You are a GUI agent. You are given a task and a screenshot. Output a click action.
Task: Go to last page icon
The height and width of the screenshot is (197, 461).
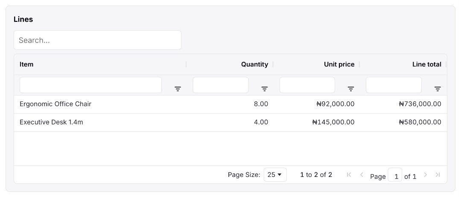tap(438, 175)
